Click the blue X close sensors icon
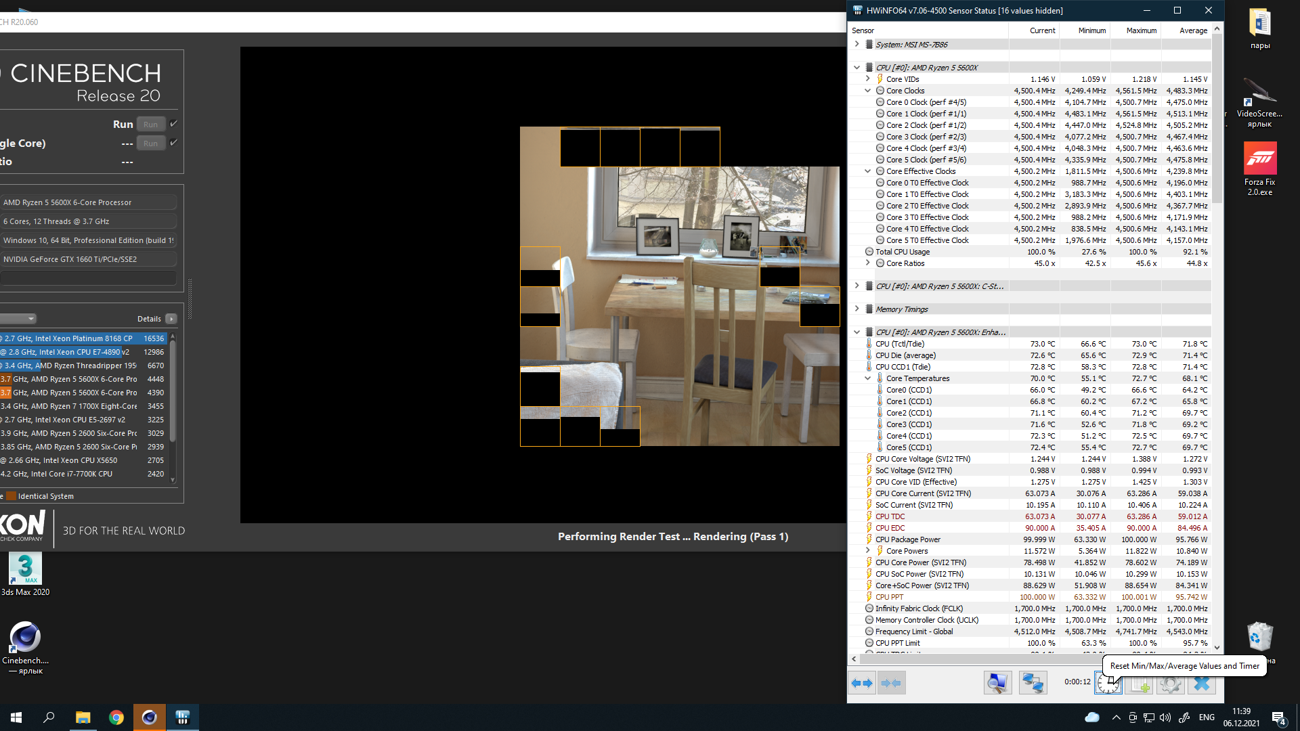Viewport: 1300px width, 731px height. click(x=1202, y=684)
